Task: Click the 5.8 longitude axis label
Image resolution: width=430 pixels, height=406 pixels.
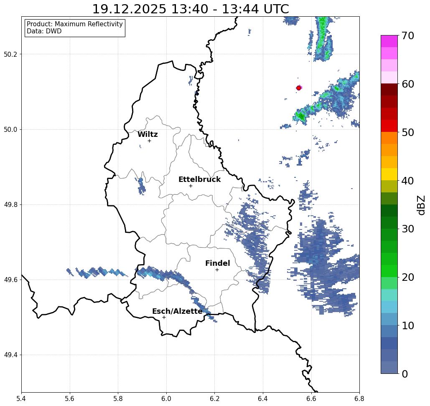Action: (x=118, y=398)
